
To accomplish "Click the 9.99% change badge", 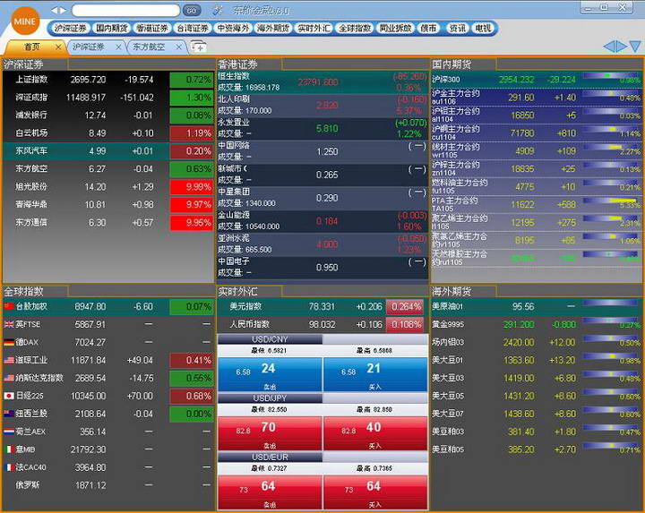I will click(x=192, y=186).
